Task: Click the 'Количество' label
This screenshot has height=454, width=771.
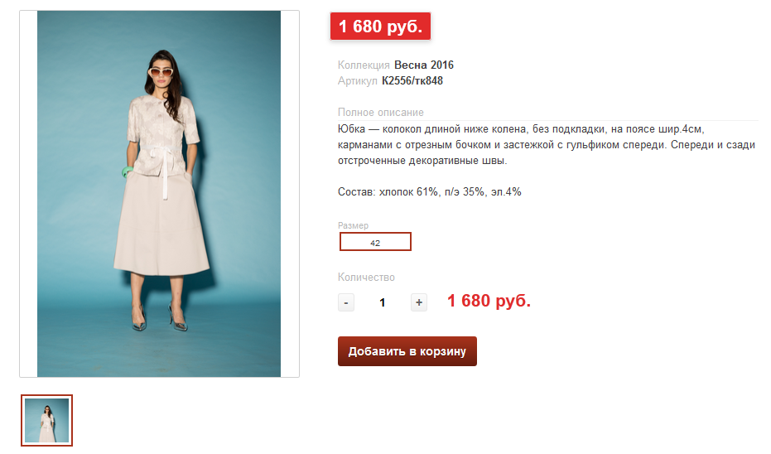Action: [366, 278]
